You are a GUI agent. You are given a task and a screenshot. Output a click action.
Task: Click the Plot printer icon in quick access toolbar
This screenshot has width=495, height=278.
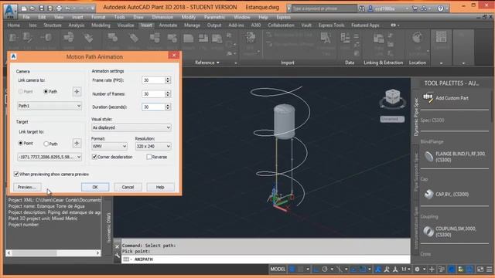pyautogui.click(x=59, y=8)
